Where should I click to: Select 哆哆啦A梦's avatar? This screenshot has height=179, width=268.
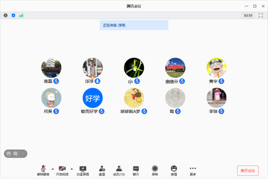click(134, 98)
